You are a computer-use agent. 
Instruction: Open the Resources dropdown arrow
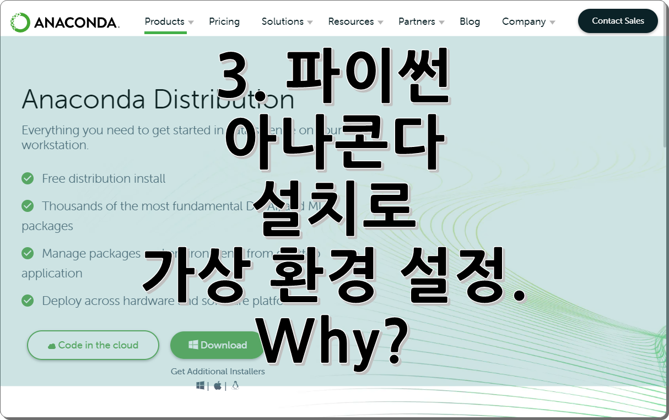pos(380,23)
